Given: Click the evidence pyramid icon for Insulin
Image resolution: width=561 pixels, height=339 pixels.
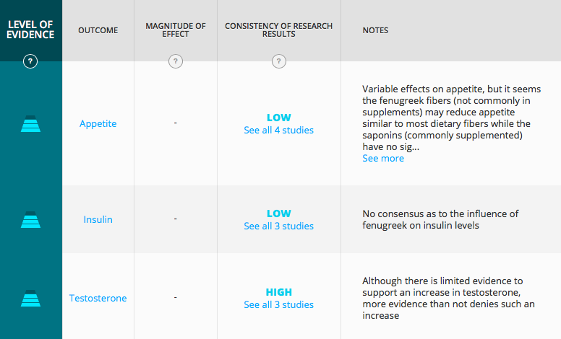Looking at the screenshot, I should [31, 220].
